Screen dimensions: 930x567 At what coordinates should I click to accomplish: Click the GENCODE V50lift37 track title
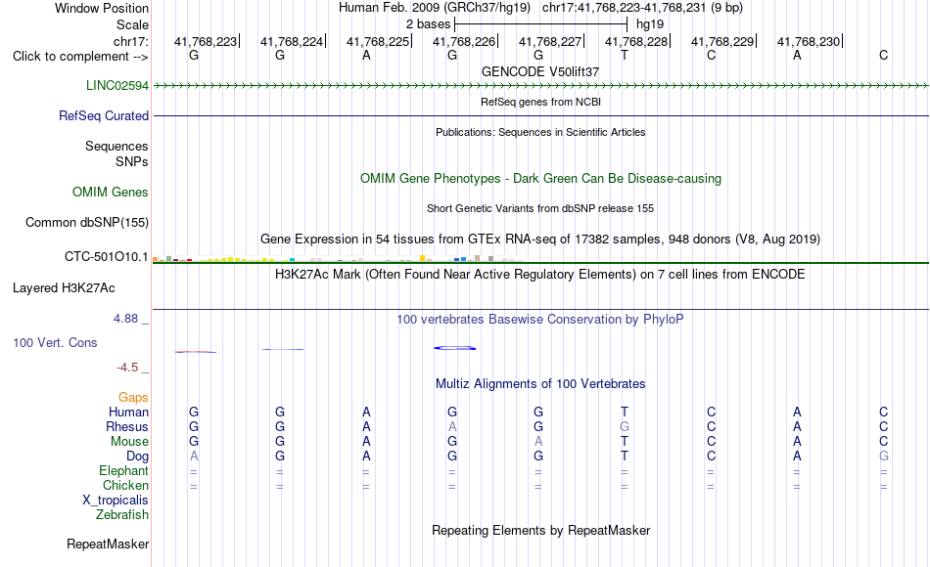[x=540, y=71]
